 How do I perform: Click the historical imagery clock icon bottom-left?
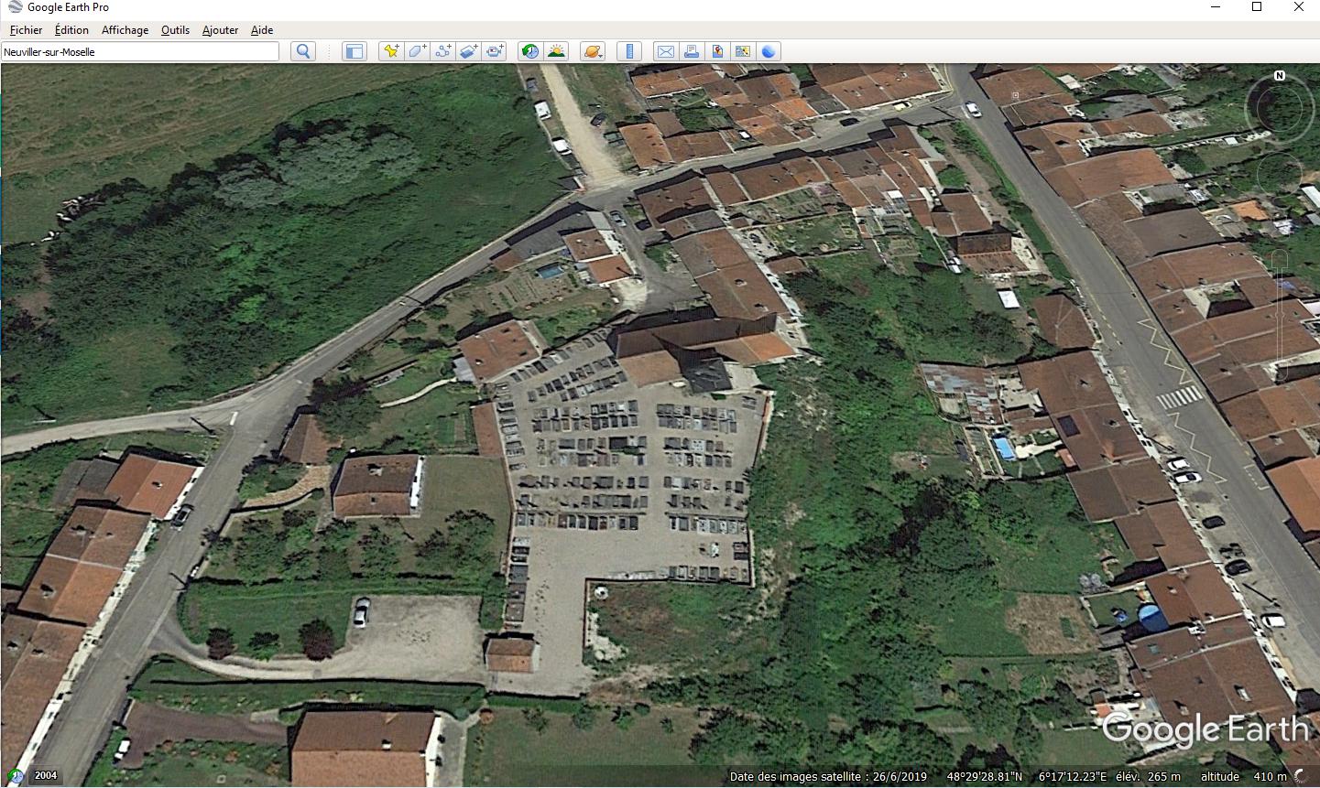click(x=16, y=775)
